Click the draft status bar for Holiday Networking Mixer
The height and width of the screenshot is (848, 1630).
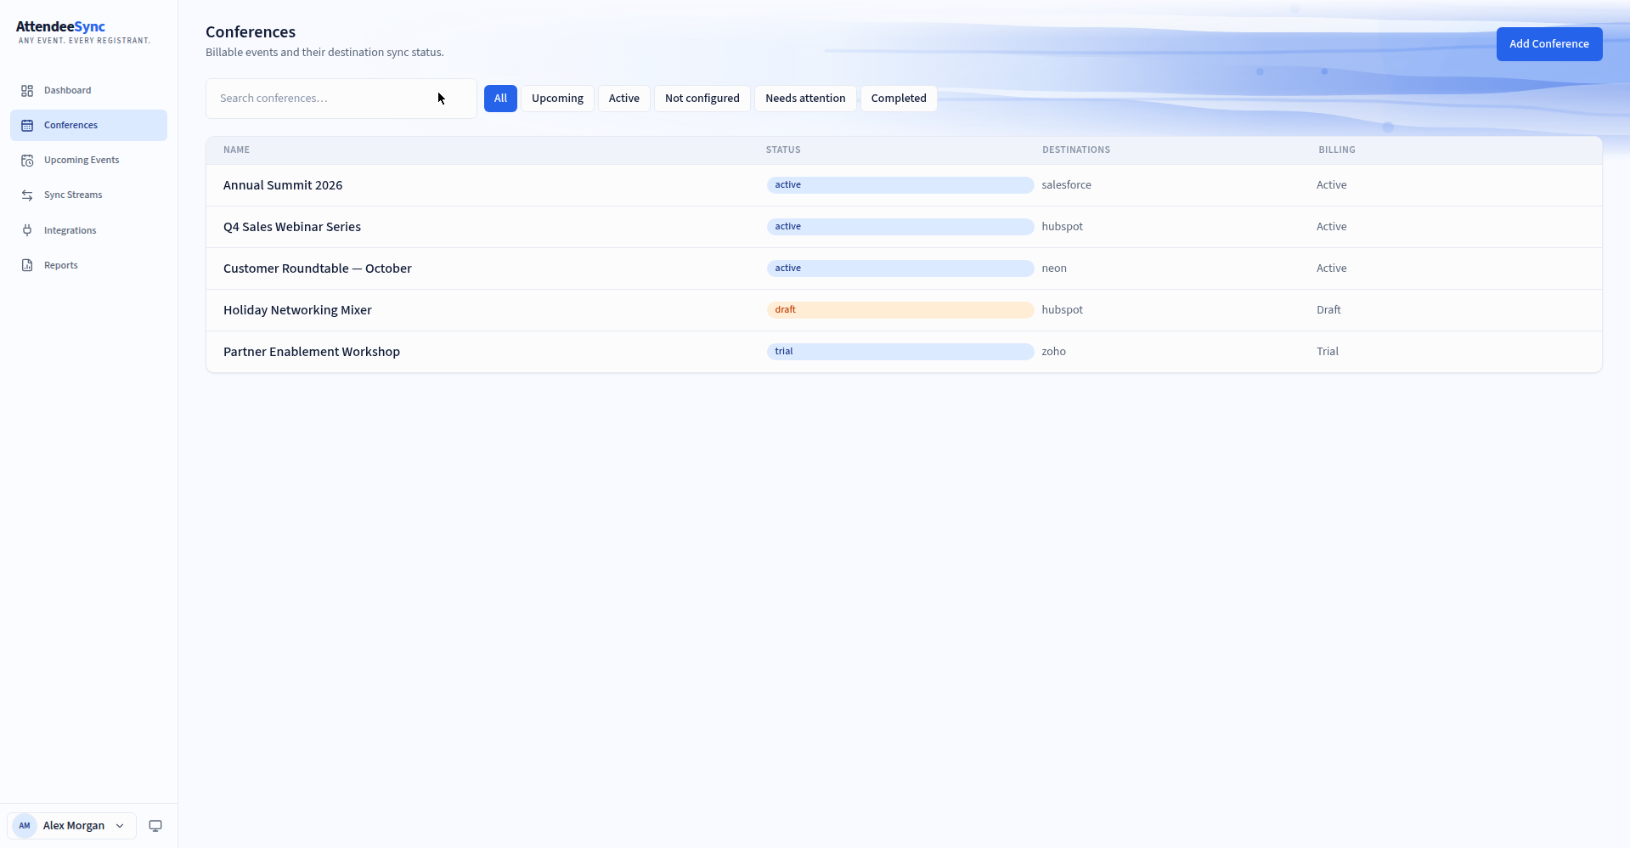900,310
